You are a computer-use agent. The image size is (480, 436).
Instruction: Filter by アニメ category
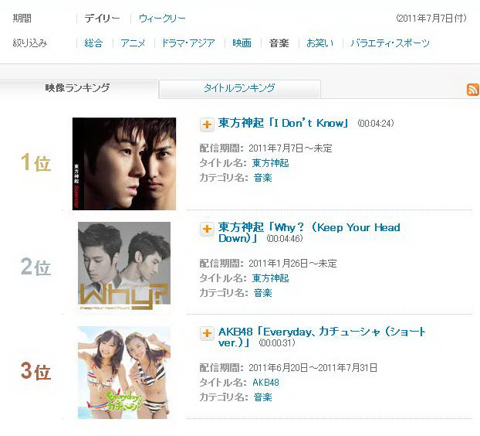133,43
